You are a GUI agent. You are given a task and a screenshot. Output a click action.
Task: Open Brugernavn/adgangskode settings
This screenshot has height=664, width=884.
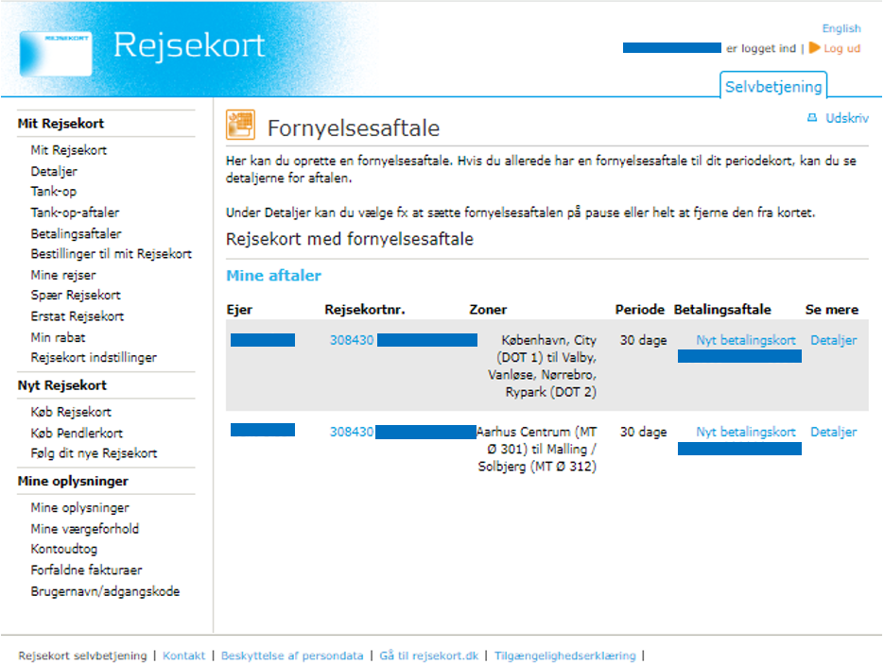(105, 591)
